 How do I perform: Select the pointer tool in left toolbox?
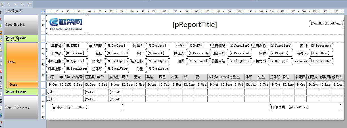[x=1, y=12]
